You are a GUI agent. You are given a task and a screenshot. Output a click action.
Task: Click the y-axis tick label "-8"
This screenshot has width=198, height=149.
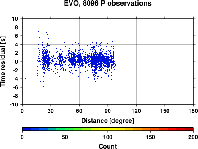[15, 96]
